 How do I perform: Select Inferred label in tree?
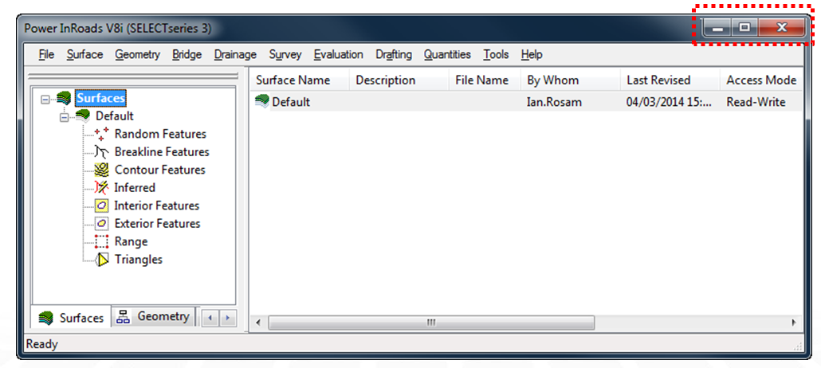[135, 187]
